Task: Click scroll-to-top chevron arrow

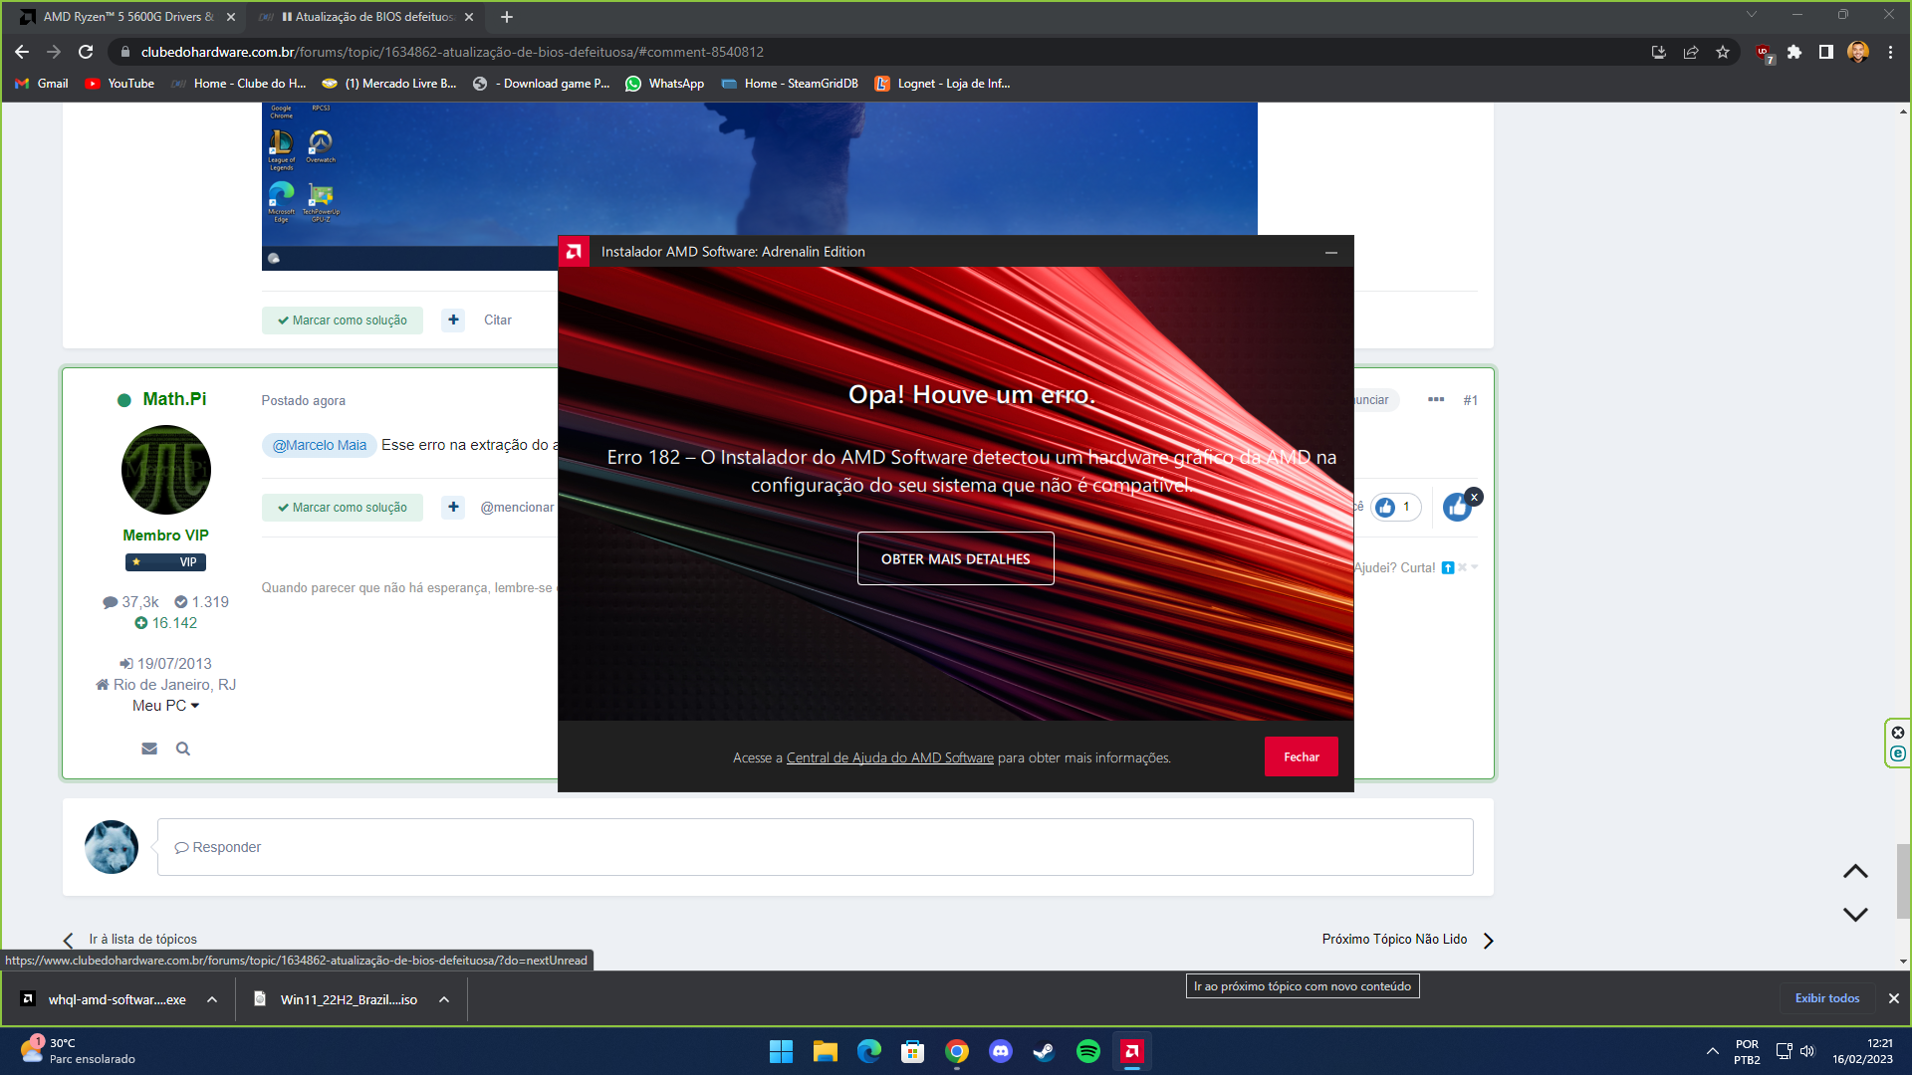Action: [1855, 872]
